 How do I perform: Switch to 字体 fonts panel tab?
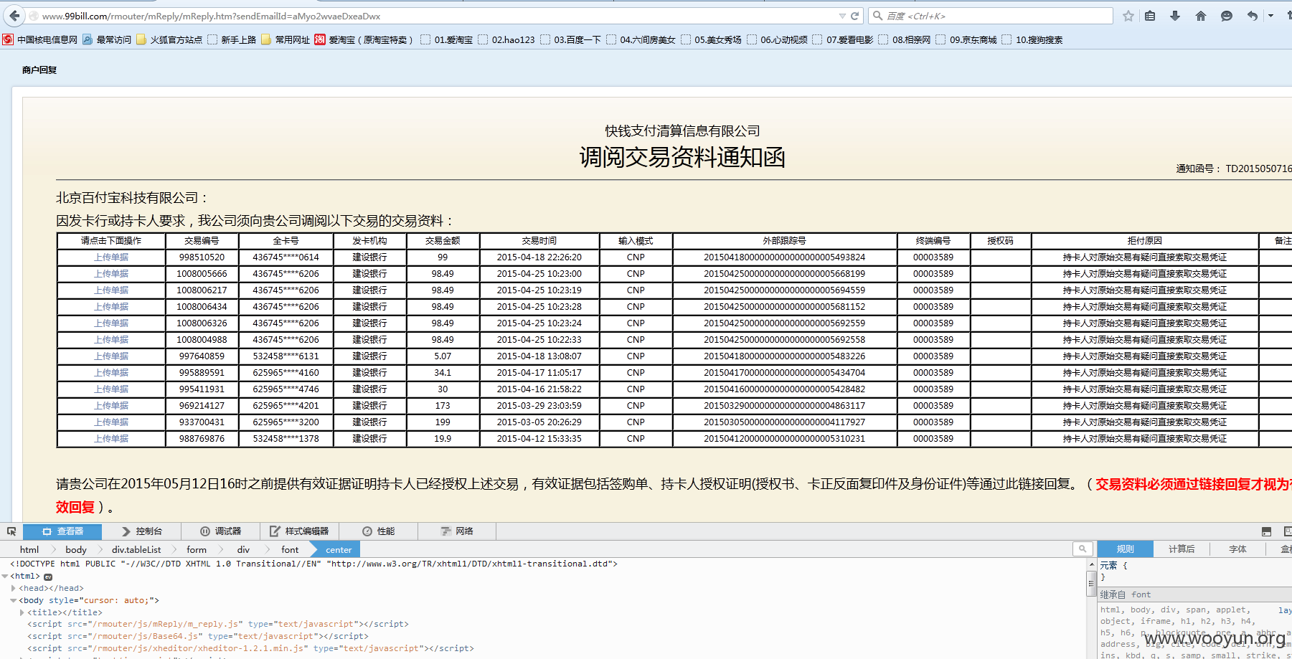tap(1237, 549)
